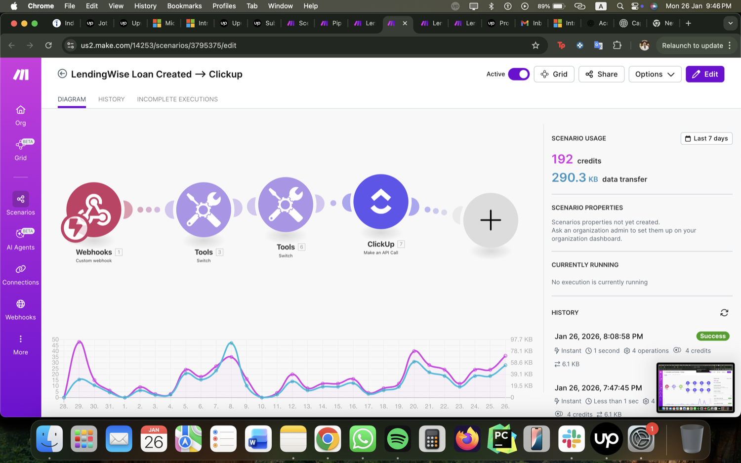
Task: Click the Make logo in sidebar
Action: pos(21,75)
